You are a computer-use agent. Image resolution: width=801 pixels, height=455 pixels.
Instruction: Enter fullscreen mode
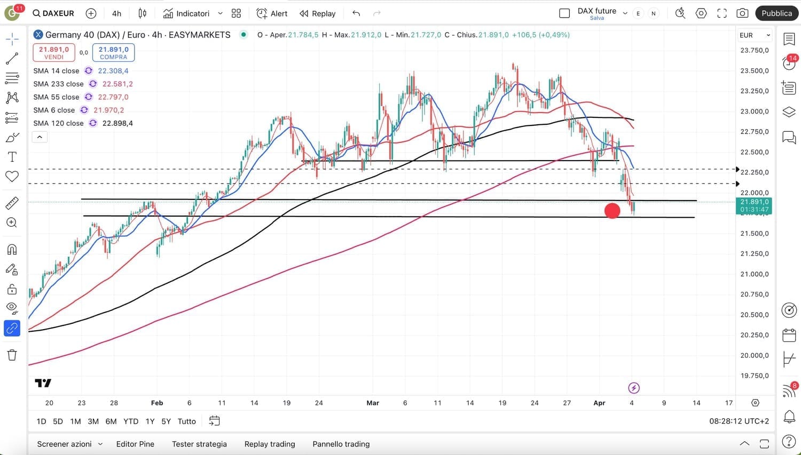(722, 13)
